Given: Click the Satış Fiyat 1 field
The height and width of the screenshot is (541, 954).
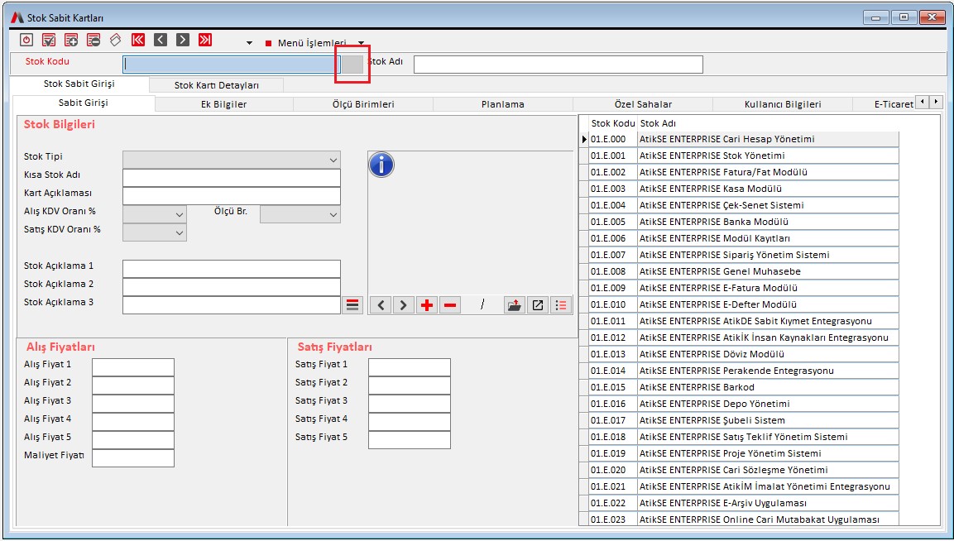Looking at the screenshot, I should point(410,367).
